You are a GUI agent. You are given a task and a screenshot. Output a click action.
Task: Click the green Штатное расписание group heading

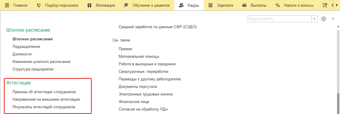(x=28, y=30)
